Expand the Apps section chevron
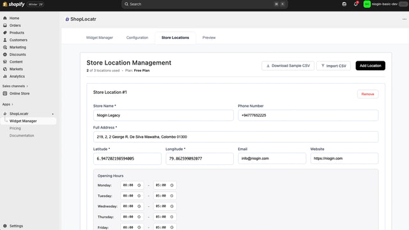409x230 pixels. point(12,104)
